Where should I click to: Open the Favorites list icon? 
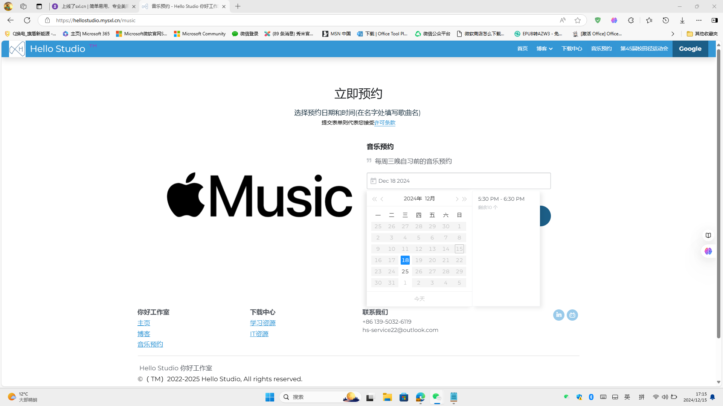649,20
